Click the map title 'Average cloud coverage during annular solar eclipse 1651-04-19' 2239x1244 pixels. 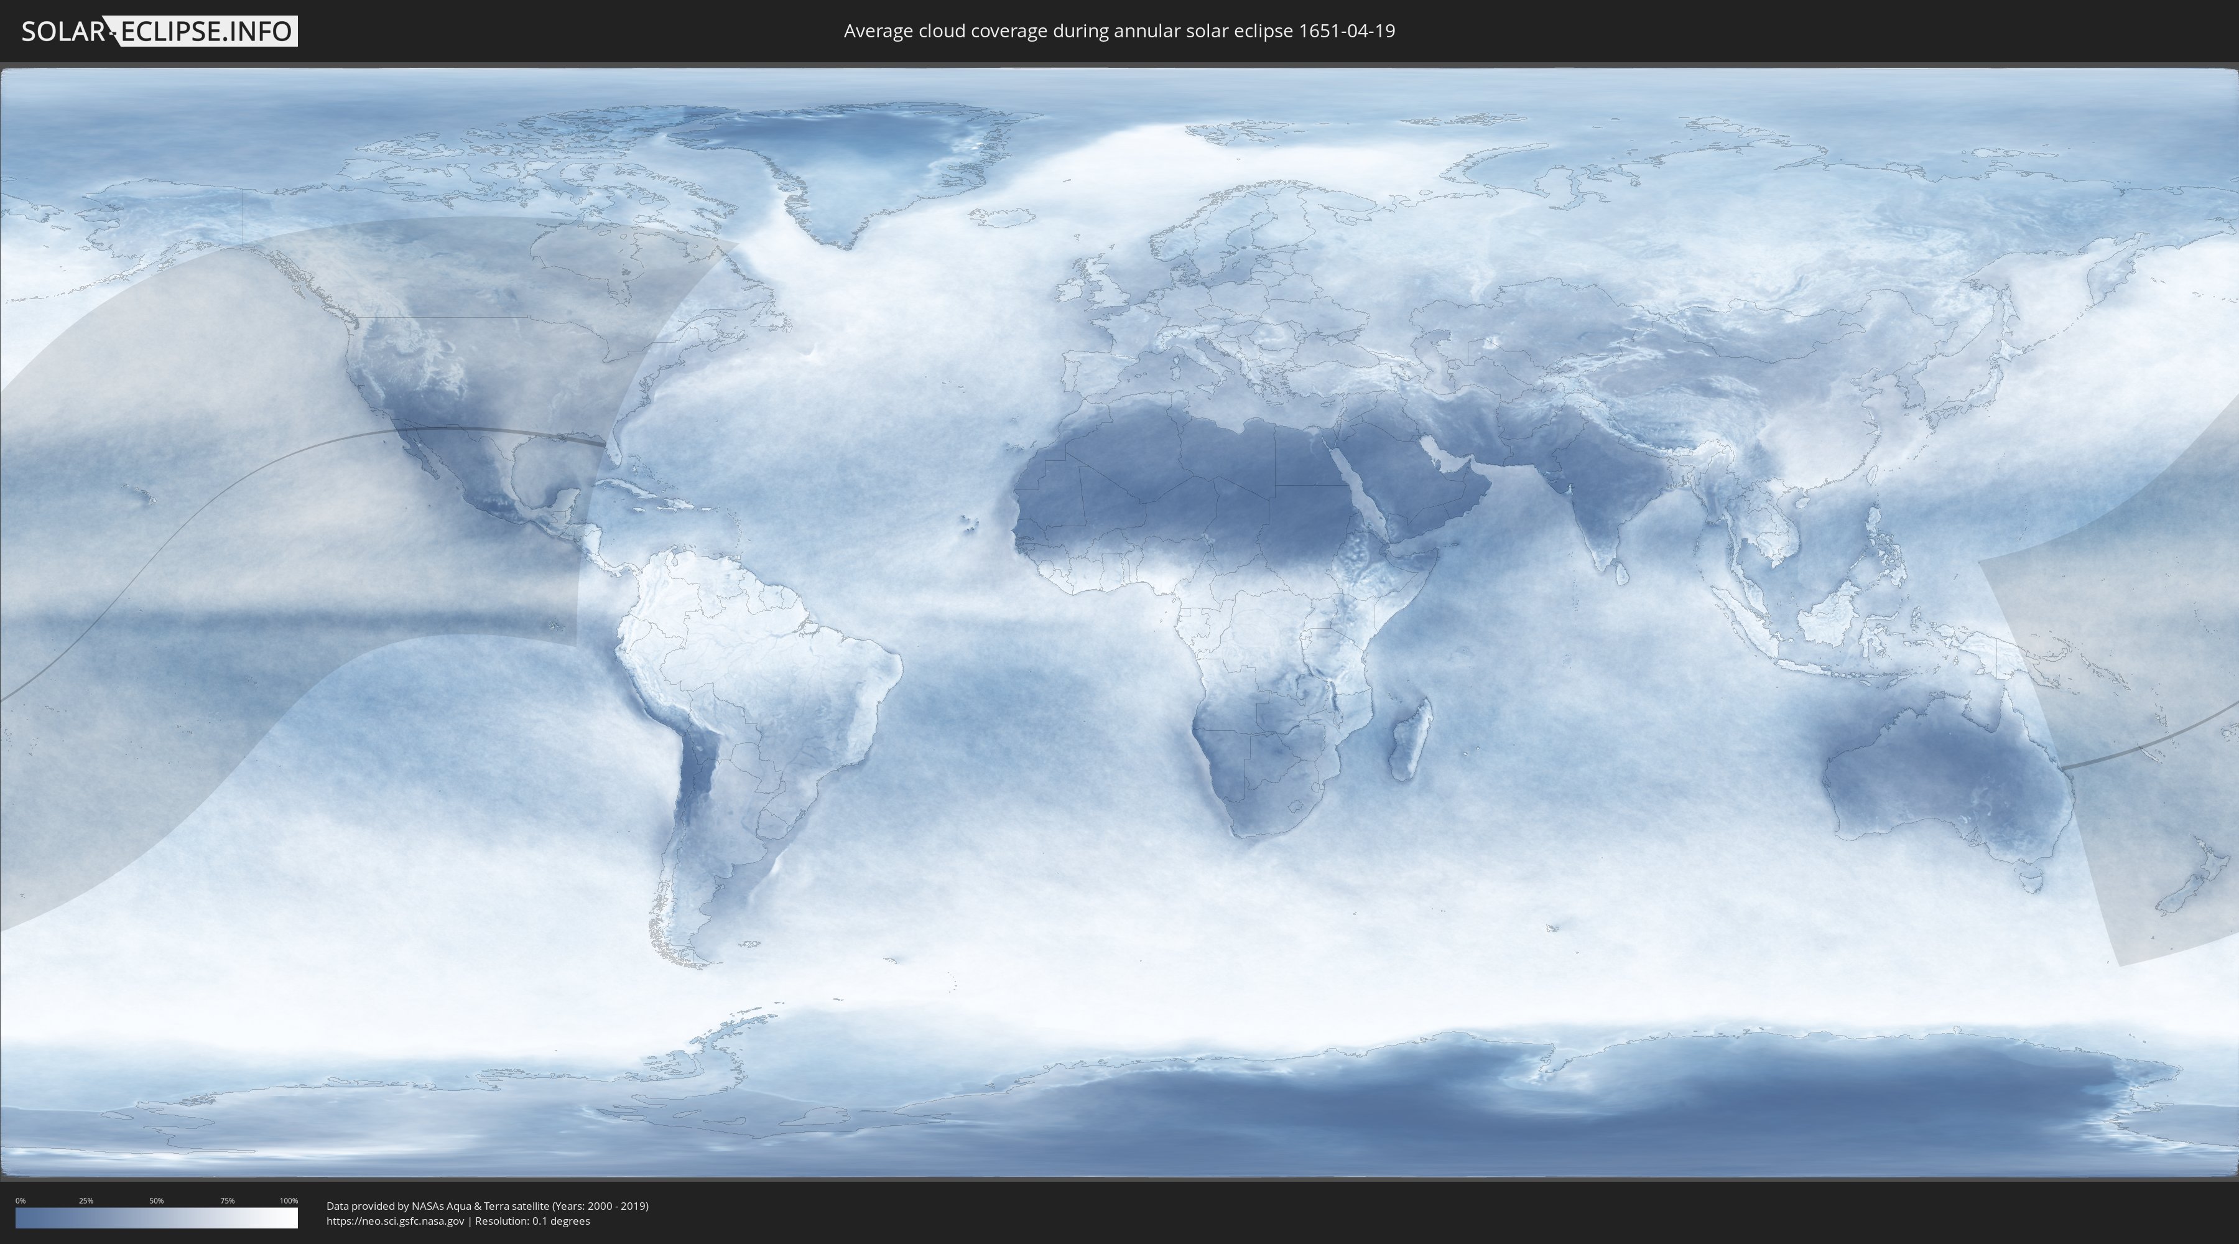[x=1119, y=31]
